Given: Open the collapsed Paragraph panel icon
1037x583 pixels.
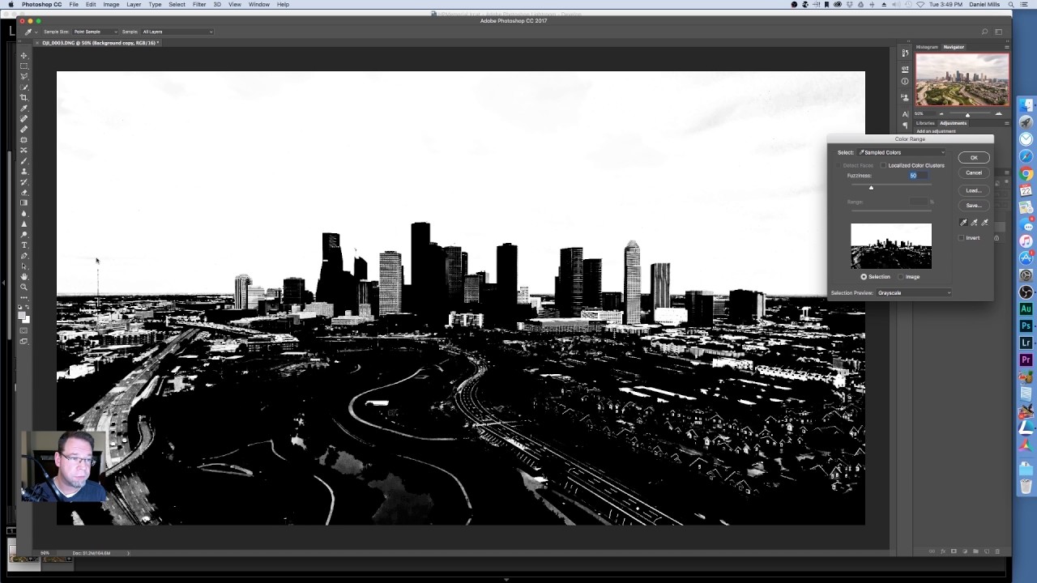Looking at the screenshot, I should [x=905, y=126].
